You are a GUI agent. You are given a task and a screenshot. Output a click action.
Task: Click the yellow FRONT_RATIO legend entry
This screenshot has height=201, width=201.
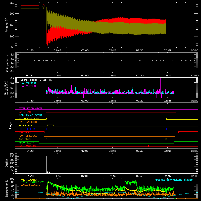tap(29, 180)
